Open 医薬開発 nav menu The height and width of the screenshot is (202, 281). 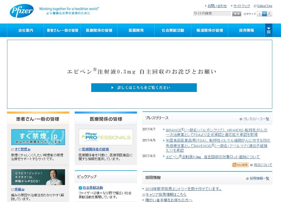tap(136, 30)
